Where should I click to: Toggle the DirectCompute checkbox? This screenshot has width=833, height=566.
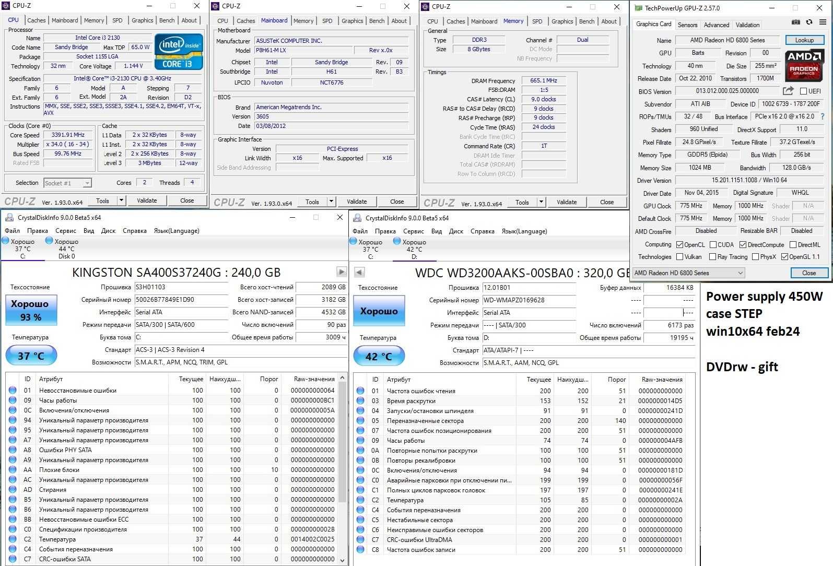[x=743, y=244]
